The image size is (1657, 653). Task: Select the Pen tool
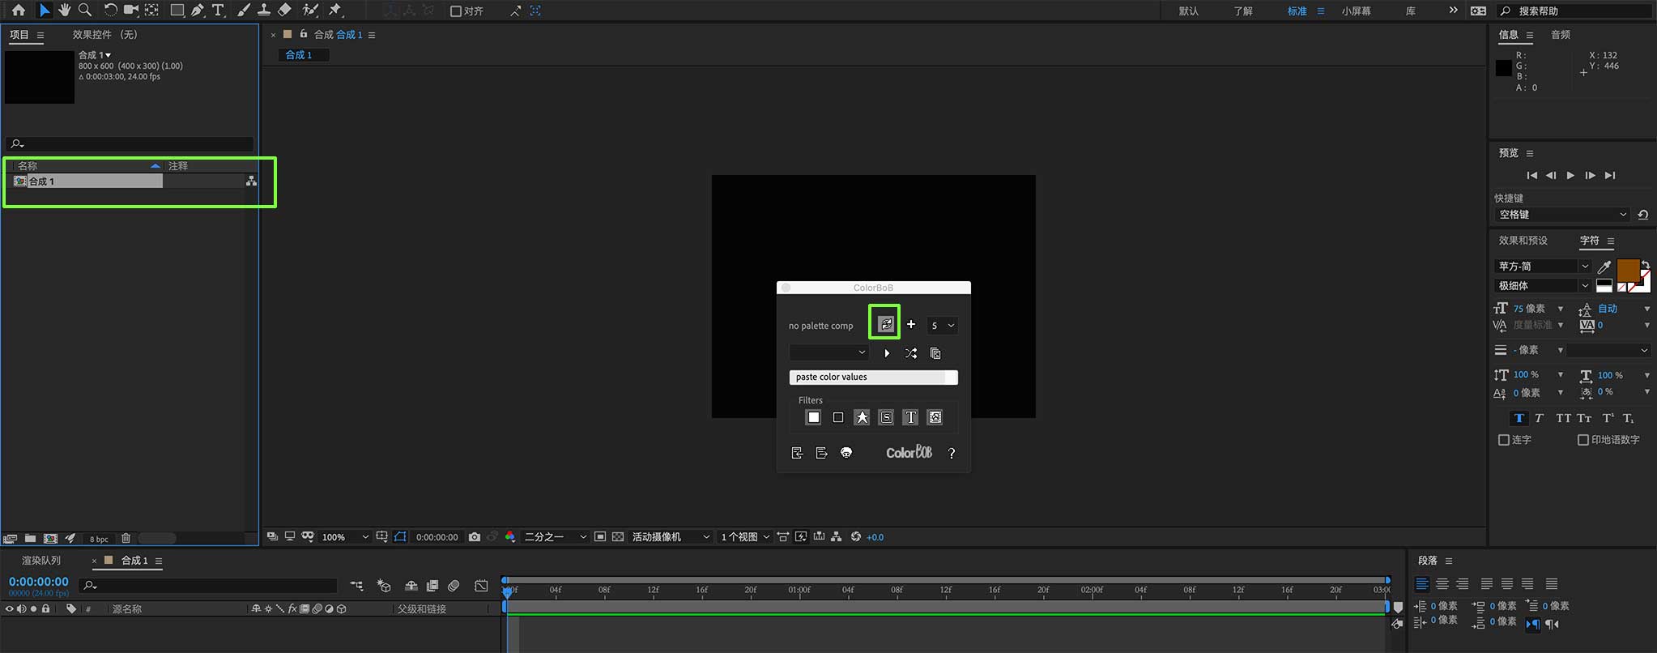tap(198, 11)
